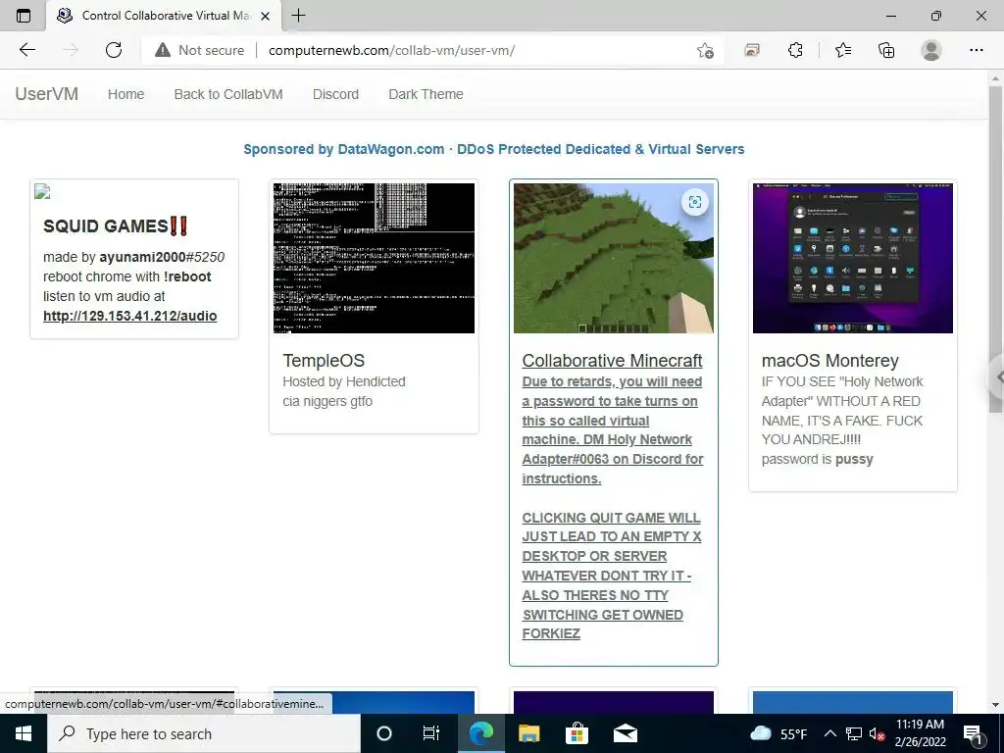Click the Type here to search box
Image resolution: width=1004 pixels, height=753 pixels.
pos(204,733)
